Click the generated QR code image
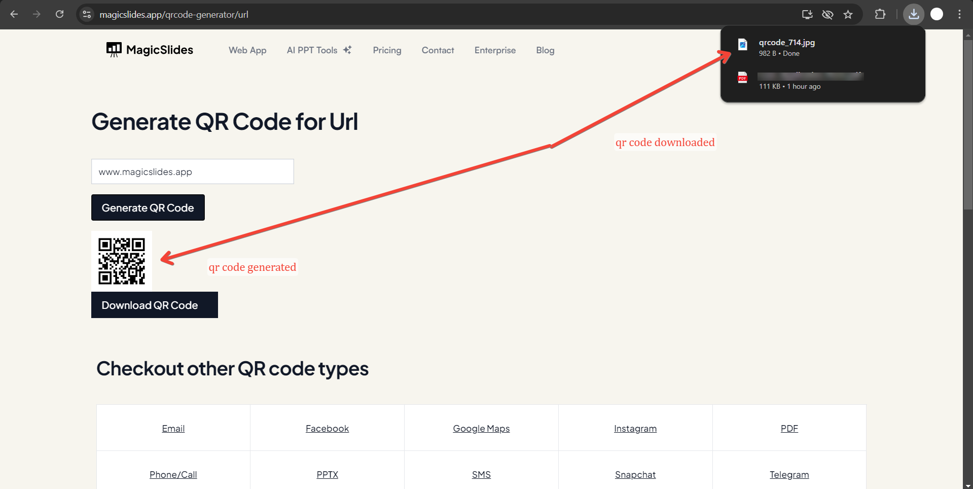This screenshot has height=489, width=973. click(122, 261)
